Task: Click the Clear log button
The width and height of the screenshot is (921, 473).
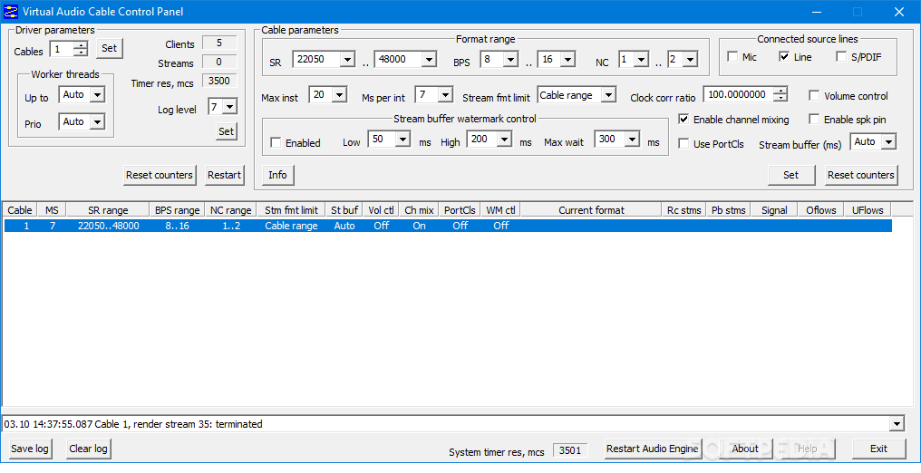Action: pyautogui.click(x=88, y=449)
